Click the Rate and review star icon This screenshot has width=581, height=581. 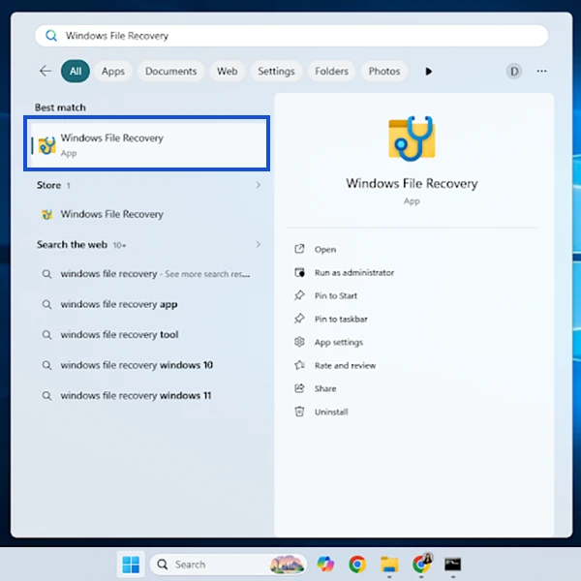click(x=299, y=365)
